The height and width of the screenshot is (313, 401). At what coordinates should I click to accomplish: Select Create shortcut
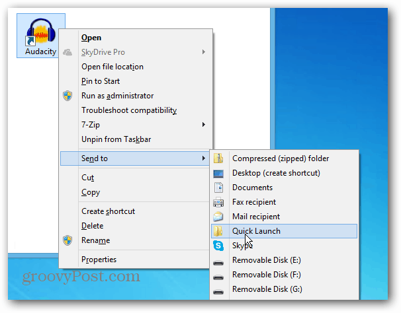[x=135, y=211]
